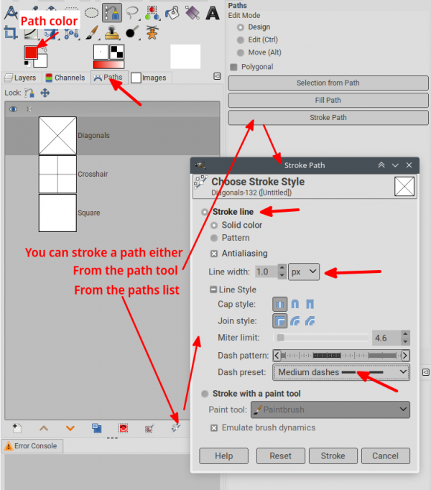Viewport: 431px width, 490px height.
Task: Select the Dodge/Burn tool
Action: 132,32
